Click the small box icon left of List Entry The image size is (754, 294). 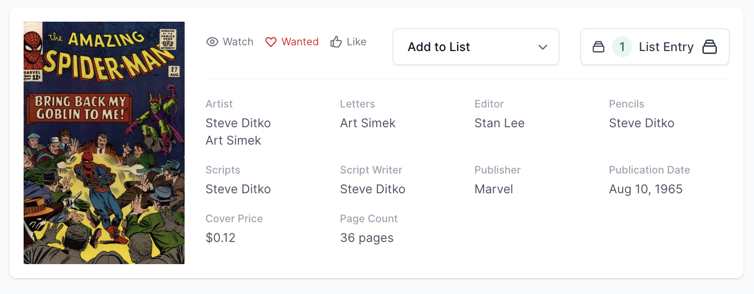click(x=598, y=47)
